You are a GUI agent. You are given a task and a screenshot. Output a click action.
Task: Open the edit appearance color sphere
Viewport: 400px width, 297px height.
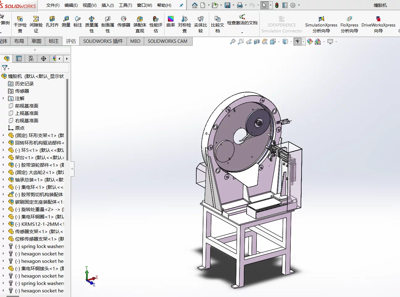310,42
